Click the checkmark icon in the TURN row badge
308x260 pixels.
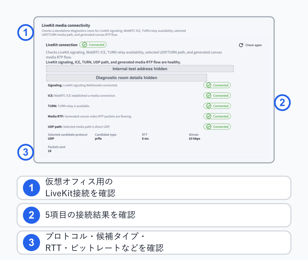tap(209, 106)
